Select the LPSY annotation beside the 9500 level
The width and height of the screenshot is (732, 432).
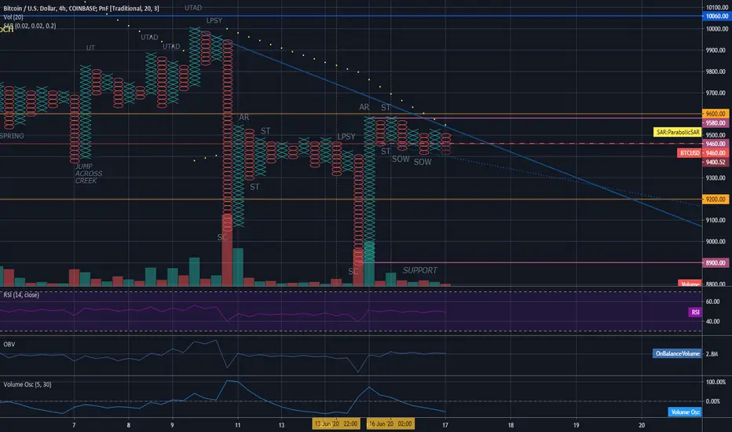[x=346, y=137]
